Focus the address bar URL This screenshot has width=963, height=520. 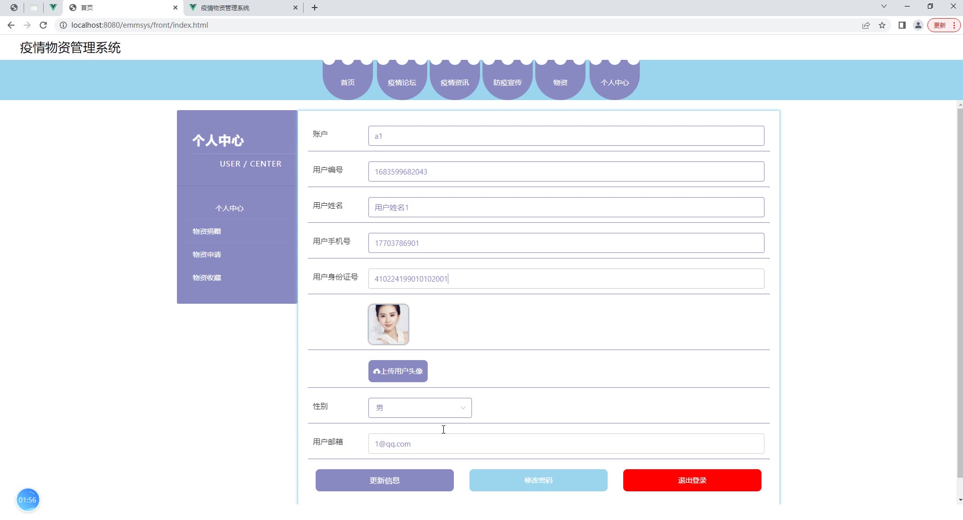click(x=140, y=25)
